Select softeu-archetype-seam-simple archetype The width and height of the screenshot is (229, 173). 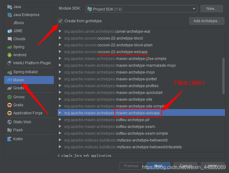tap(141, 133)
